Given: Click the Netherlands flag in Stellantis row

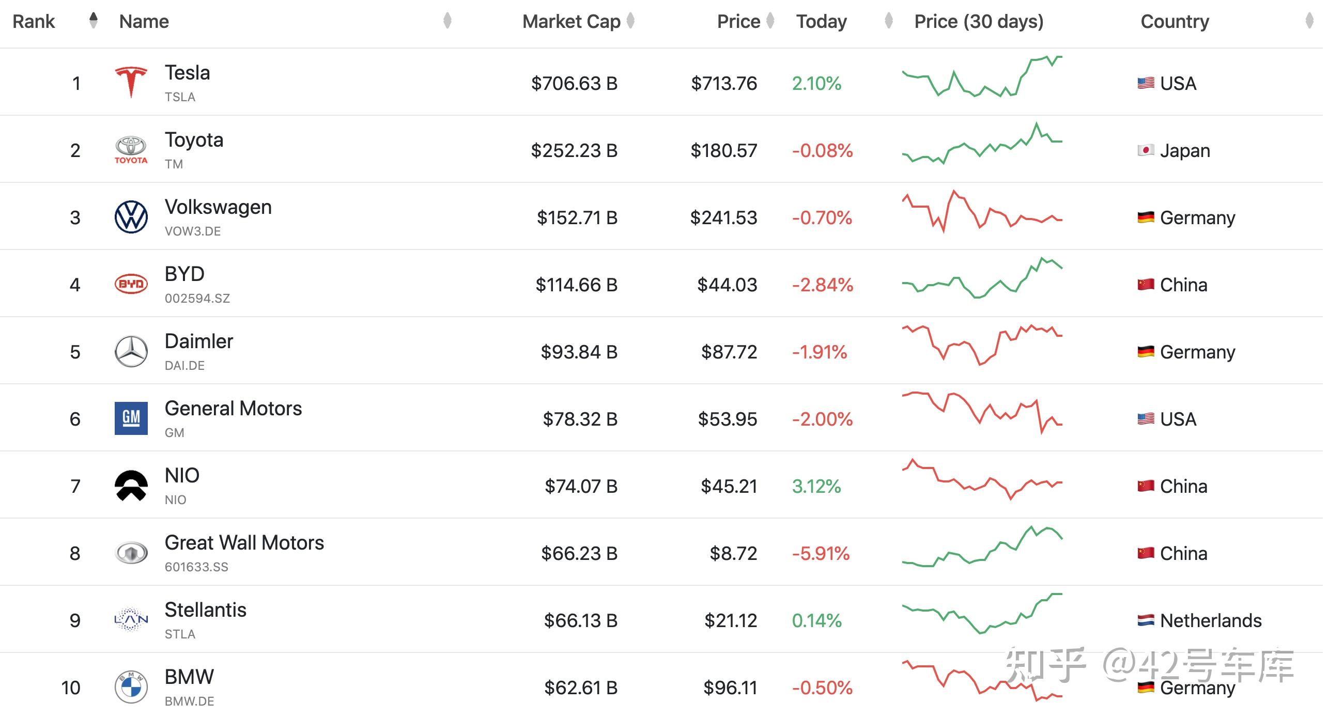Looking at the screenshot, I should [1146, 620].
